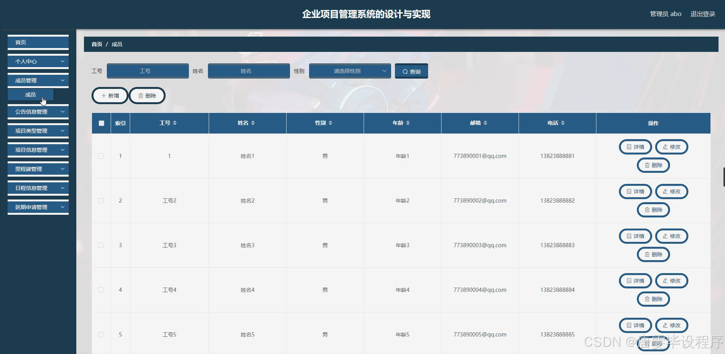Select 首页 in the sidebar menu

pyautogui.click(x=37, y=42)
